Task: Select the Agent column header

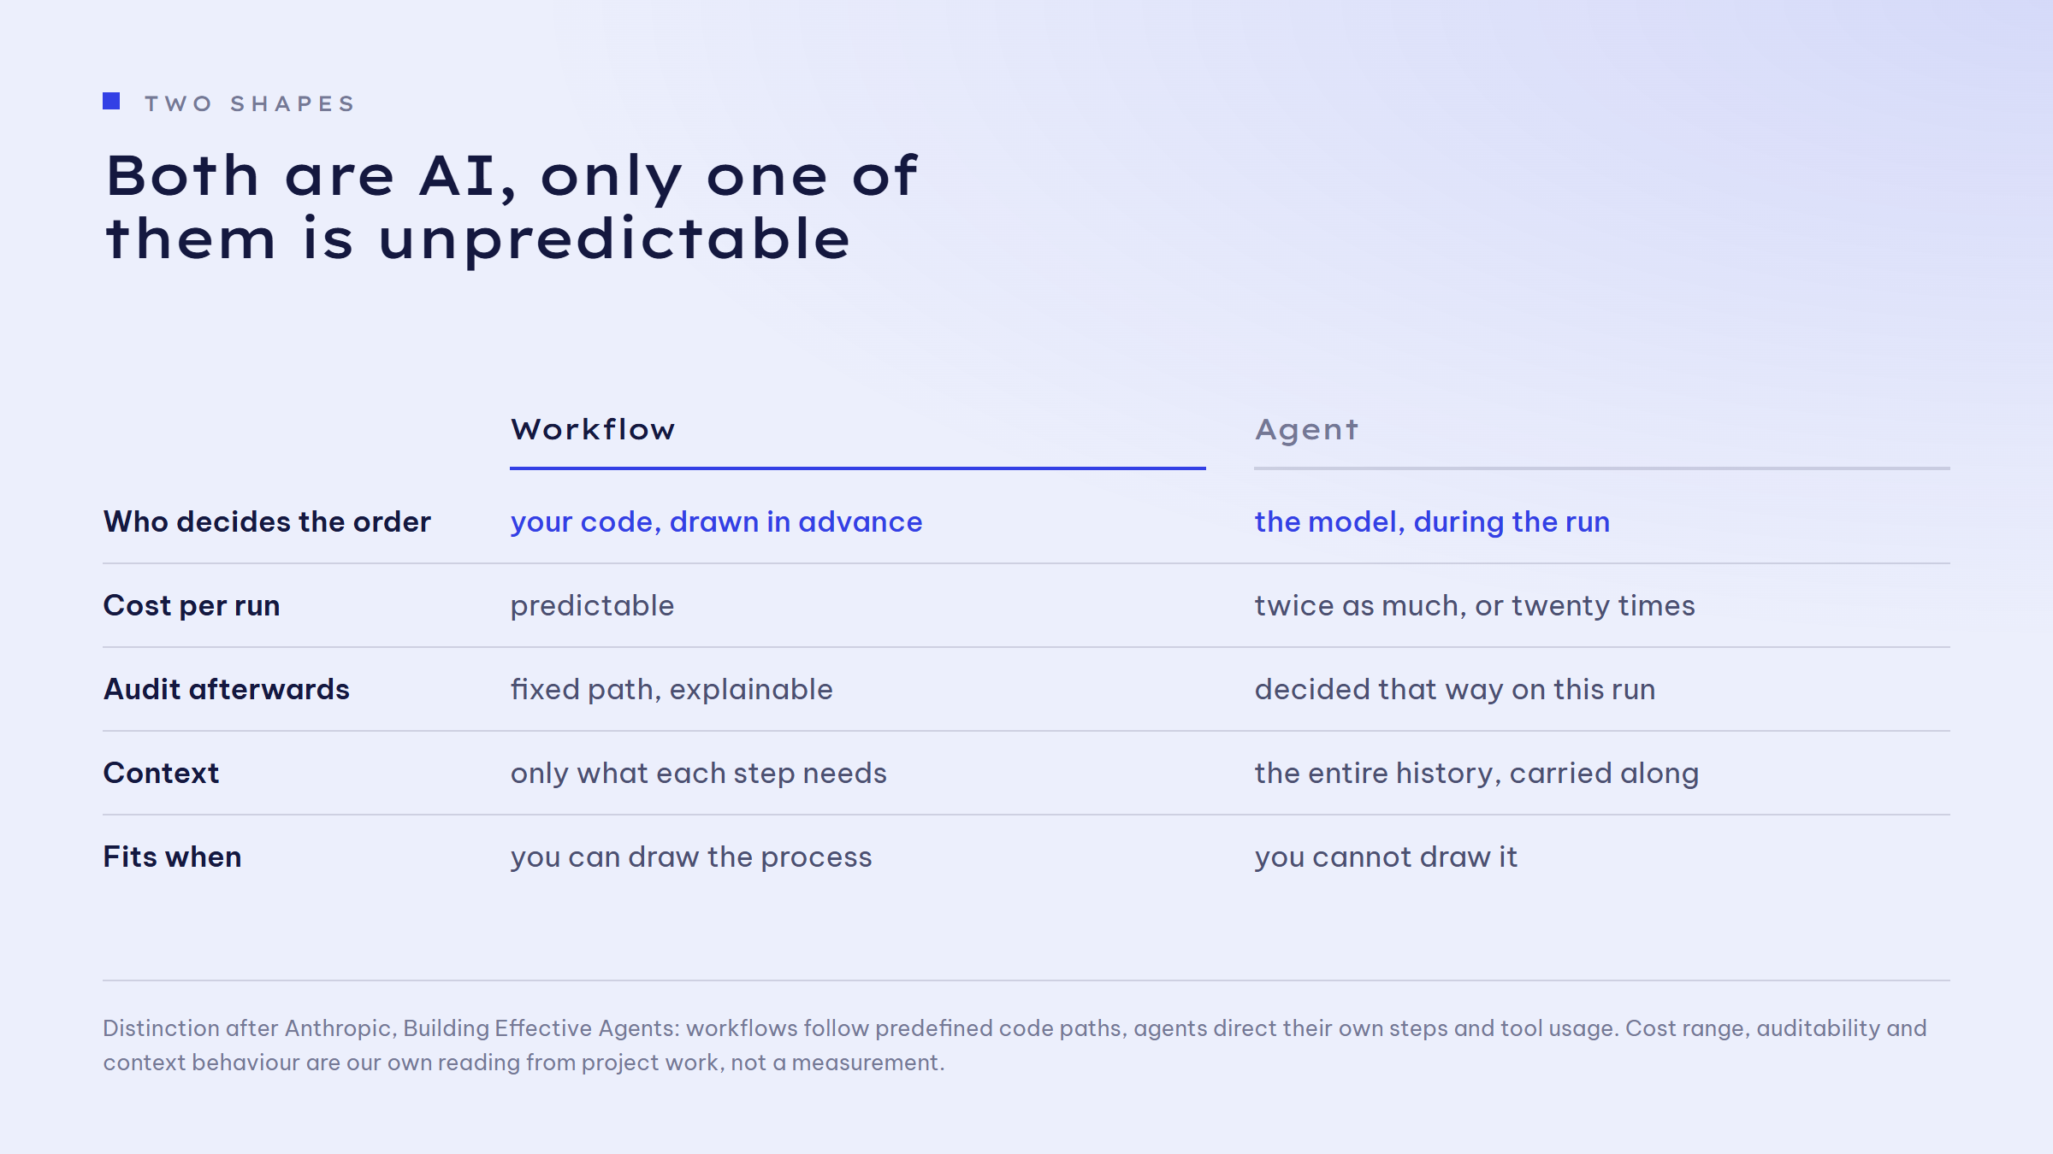Action: coord(1306,431)
